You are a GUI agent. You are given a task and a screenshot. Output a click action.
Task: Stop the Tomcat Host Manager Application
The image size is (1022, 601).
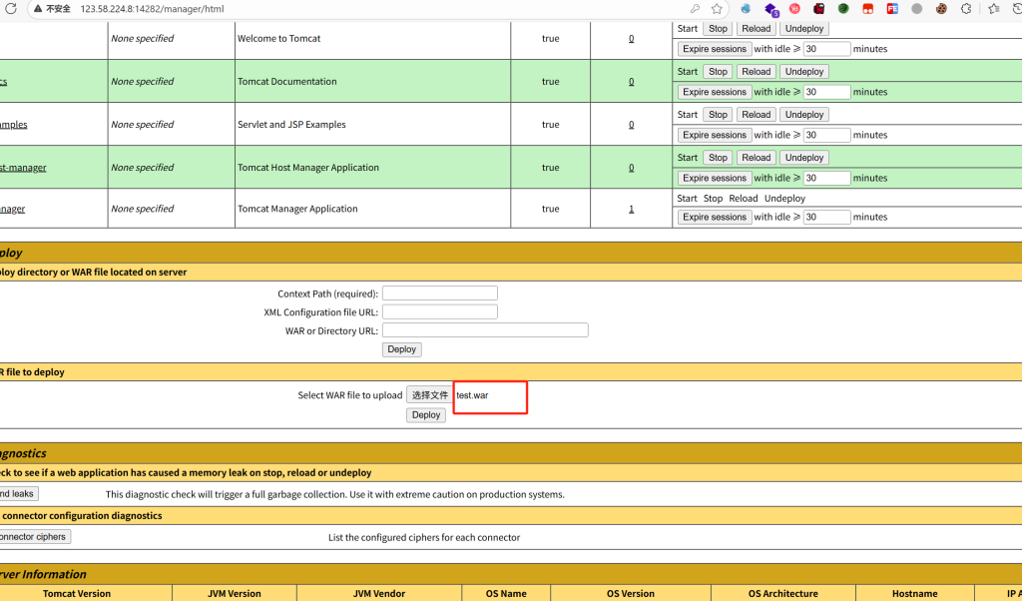pos(718,158)
